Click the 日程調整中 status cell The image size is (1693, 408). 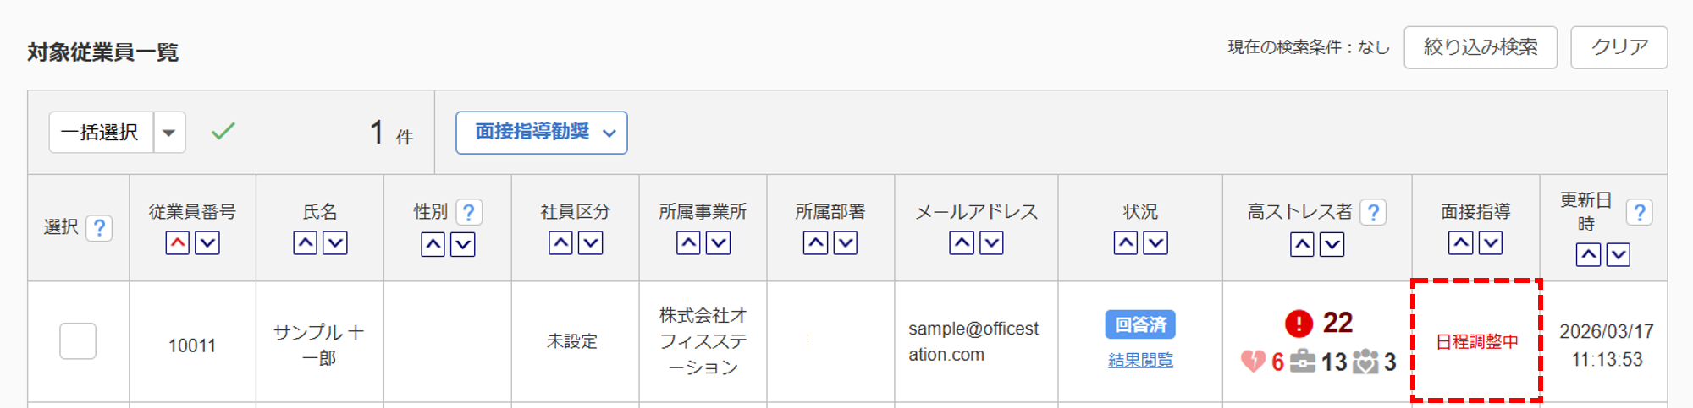1477,341
